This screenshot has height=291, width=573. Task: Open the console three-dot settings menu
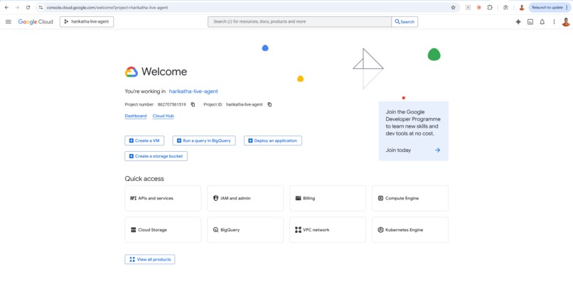(x=554, y=22)
